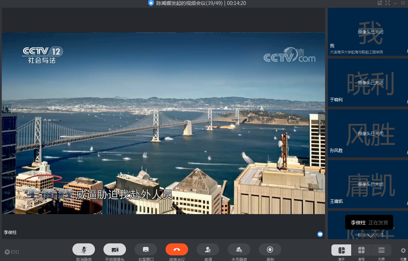Select 孙风胜 participant video tile
The height and width of the screenshot is (261, 408).
click(x=368, y=134)
